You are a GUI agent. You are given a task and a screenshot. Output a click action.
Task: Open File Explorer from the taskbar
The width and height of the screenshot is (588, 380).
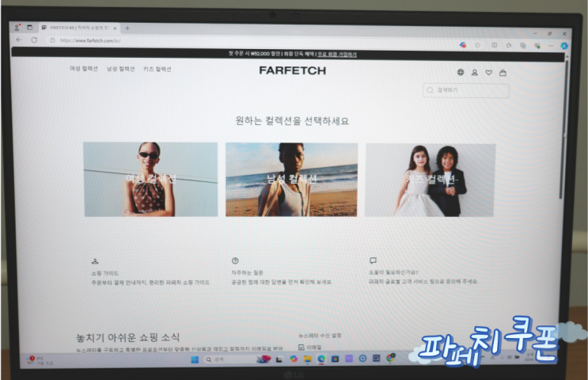(308, 359)
